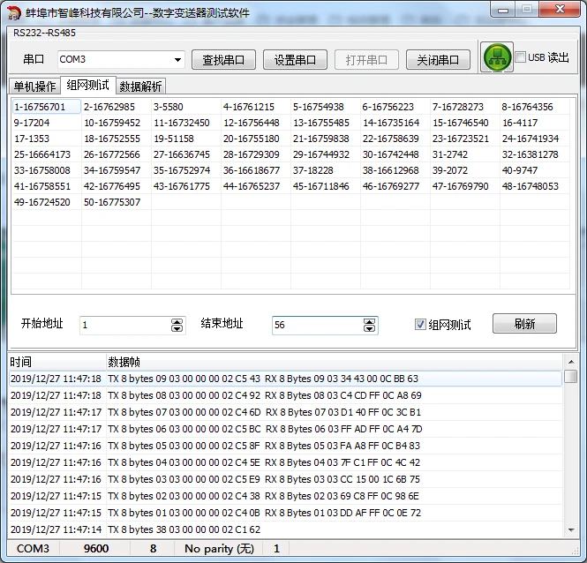Viewport: 587px width, 563px height.
Task: Minimize the application window
Action: [x=503, y=10]
